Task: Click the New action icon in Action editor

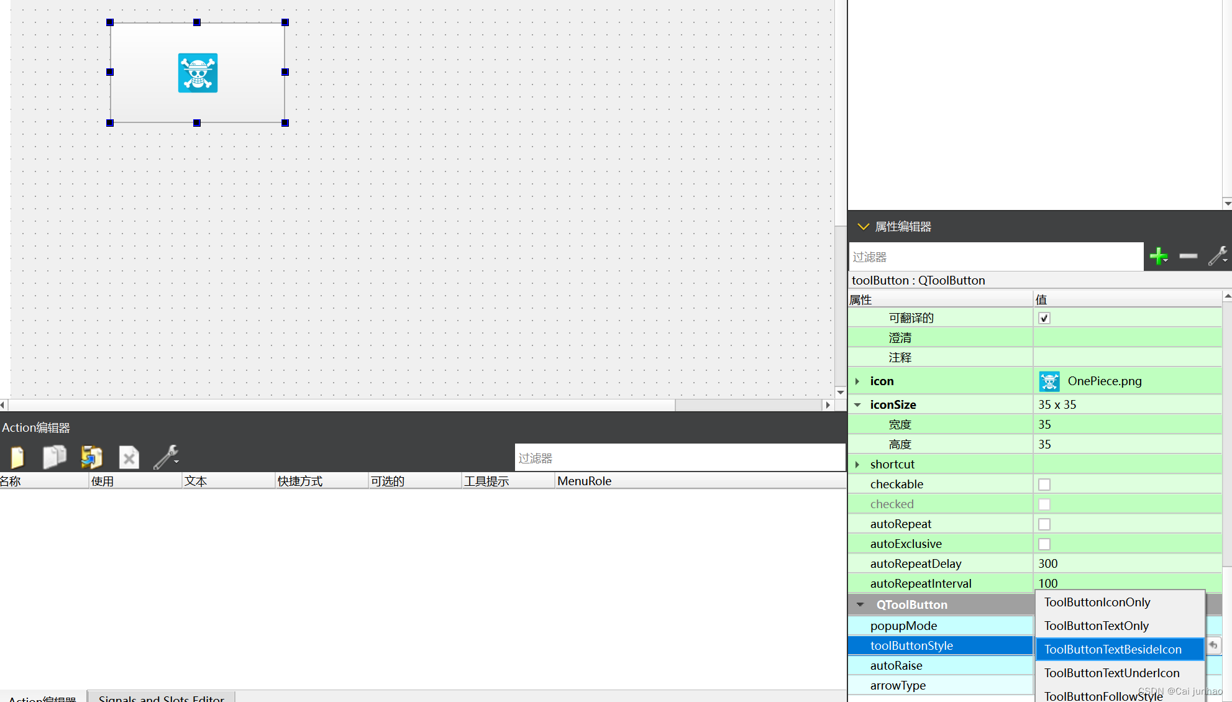Action: (17, 458)
